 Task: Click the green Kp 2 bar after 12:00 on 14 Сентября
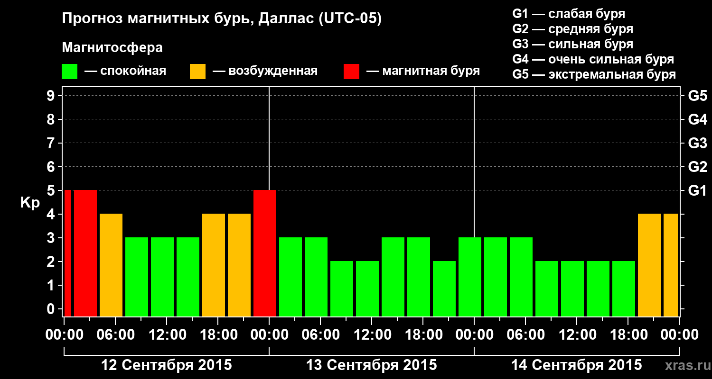coord(598,289)
